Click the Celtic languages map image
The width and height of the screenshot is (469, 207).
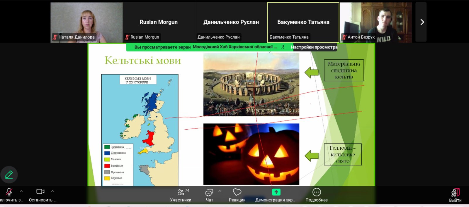coord(140,130)
